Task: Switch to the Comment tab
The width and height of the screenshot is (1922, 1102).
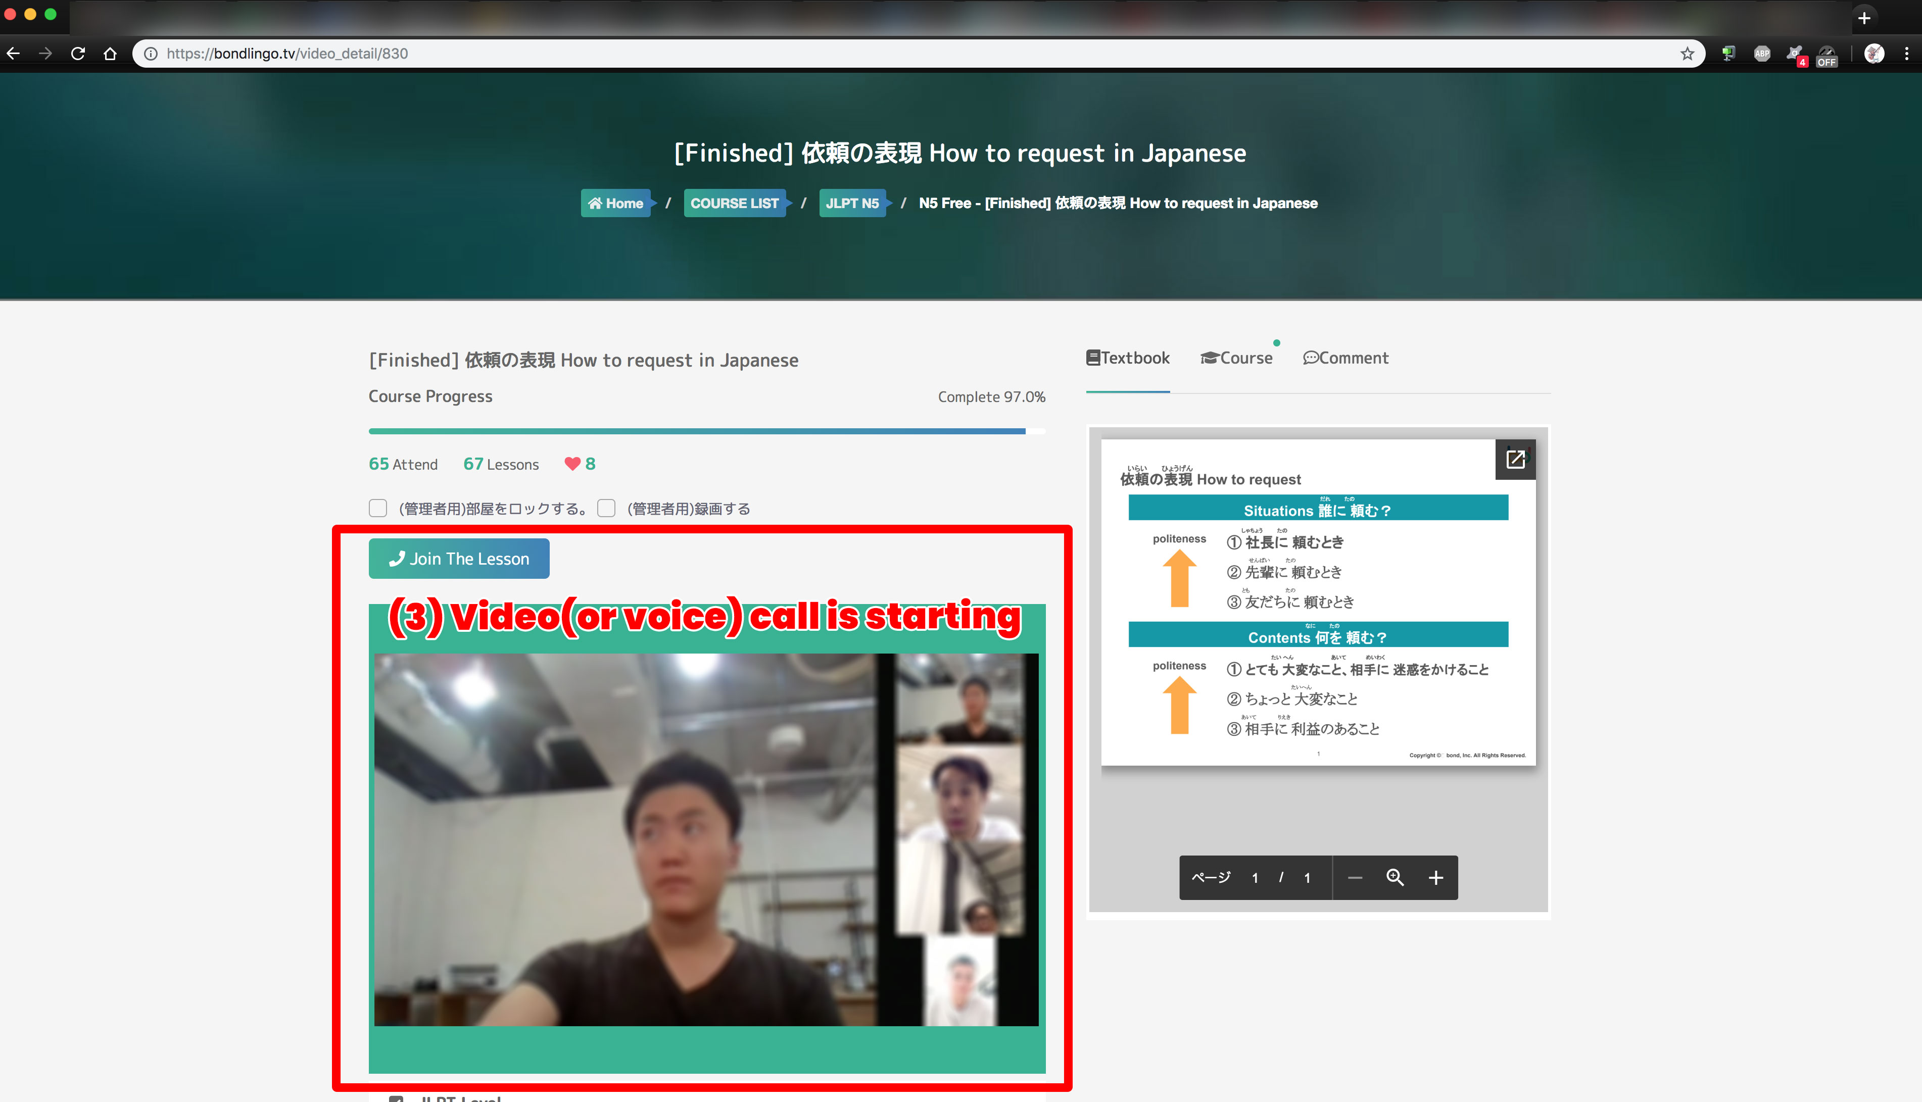Action: coord(1345,358)
